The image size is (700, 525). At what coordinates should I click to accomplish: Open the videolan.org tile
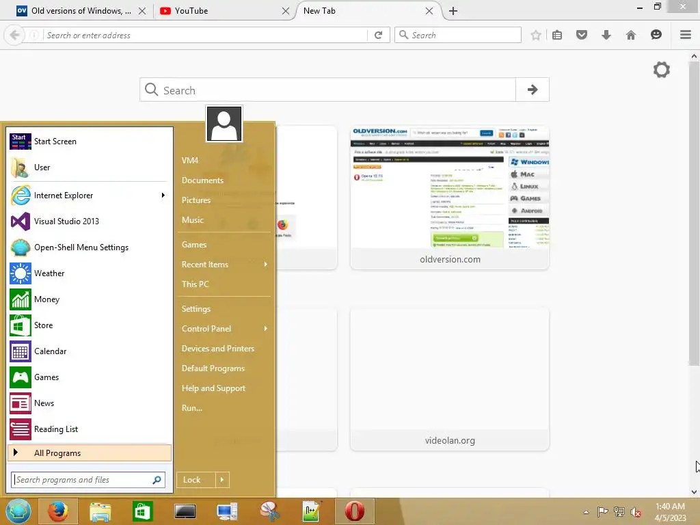click(x=450, y=379)
